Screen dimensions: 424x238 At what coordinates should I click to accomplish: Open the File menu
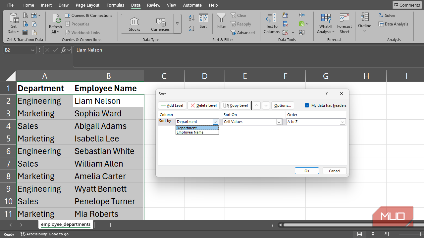(x=10, y=5)
